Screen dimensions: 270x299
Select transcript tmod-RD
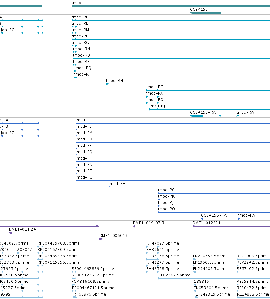point(82,55)
